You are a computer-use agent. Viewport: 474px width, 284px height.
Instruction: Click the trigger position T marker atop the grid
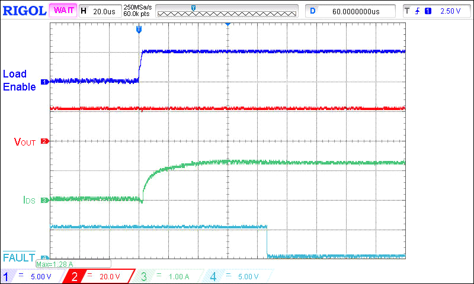(139, 29)
